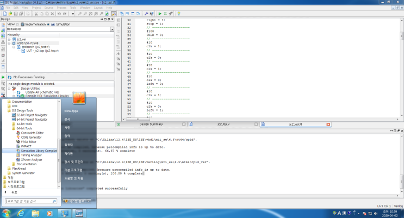Click the start menu program search field
The width and height of the screenshot is (404, 218).
point(31,201)
